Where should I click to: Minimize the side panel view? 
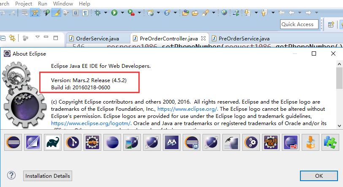pyautogui.click(x=46, y=37)
